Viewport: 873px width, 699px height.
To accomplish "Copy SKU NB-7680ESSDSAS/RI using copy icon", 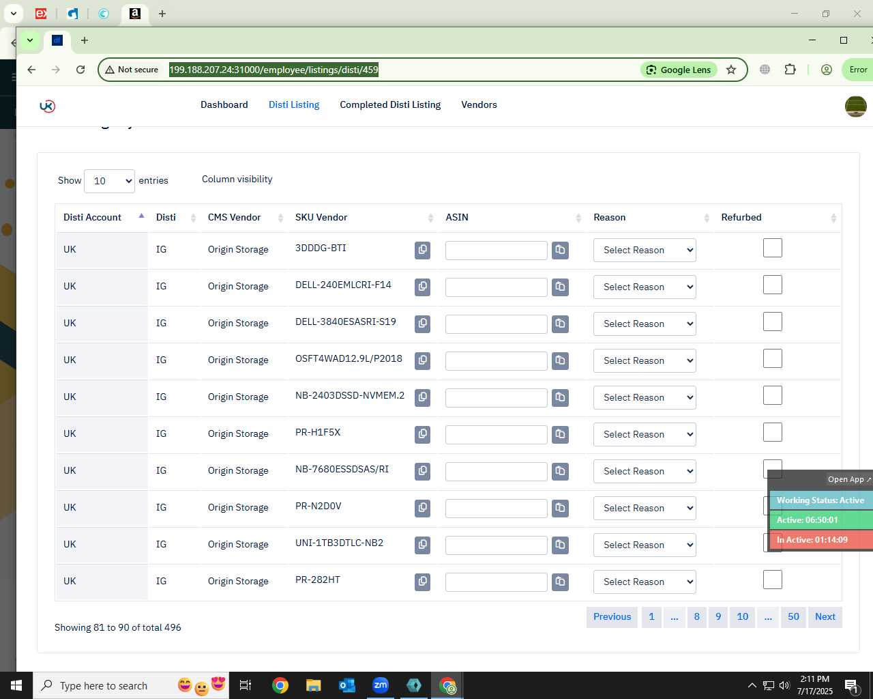I will (x=423, y=471).
